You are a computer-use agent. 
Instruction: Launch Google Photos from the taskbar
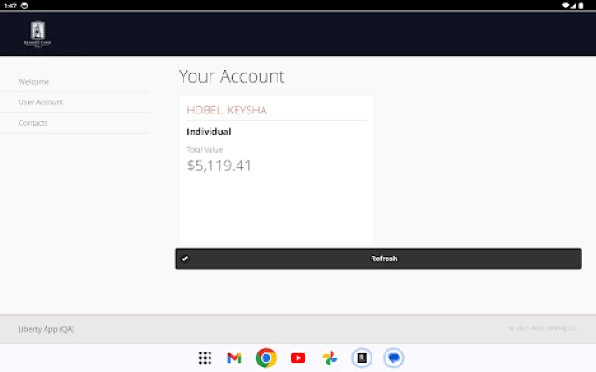330,357
